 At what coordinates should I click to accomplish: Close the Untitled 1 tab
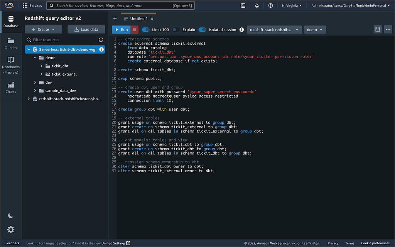(x=152, y=19)
